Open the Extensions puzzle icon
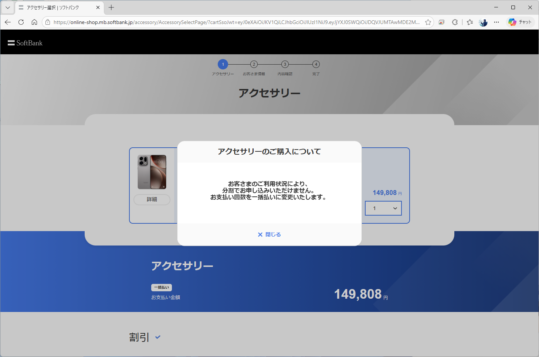Image resolution: width=539 pixels, height=357 pixels. point(455,22)
